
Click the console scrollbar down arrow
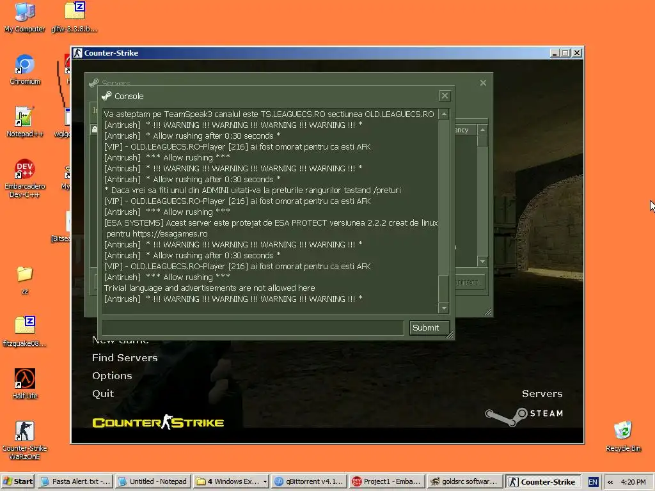tap(444, 308)
